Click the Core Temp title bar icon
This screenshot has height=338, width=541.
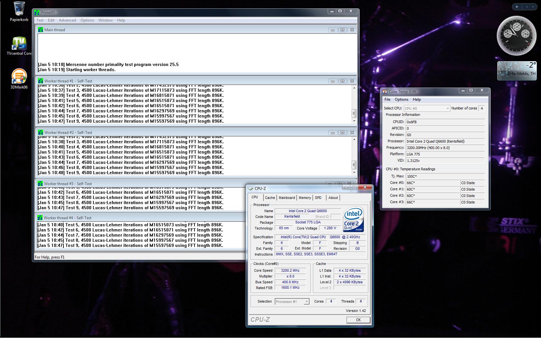[x=385, y=92]
